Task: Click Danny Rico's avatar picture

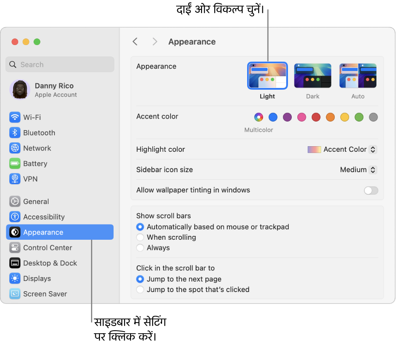Action: pos(20,90)
